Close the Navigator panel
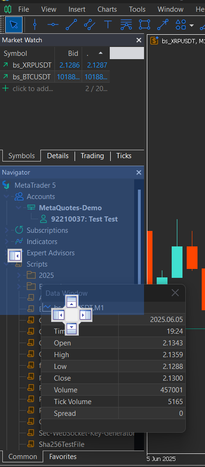 [x=139, y=172]
